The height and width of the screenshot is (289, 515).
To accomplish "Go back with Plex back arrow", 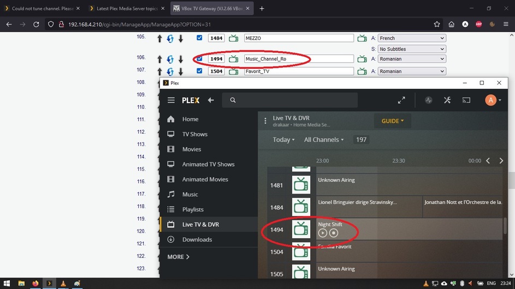I will [211, 100].
